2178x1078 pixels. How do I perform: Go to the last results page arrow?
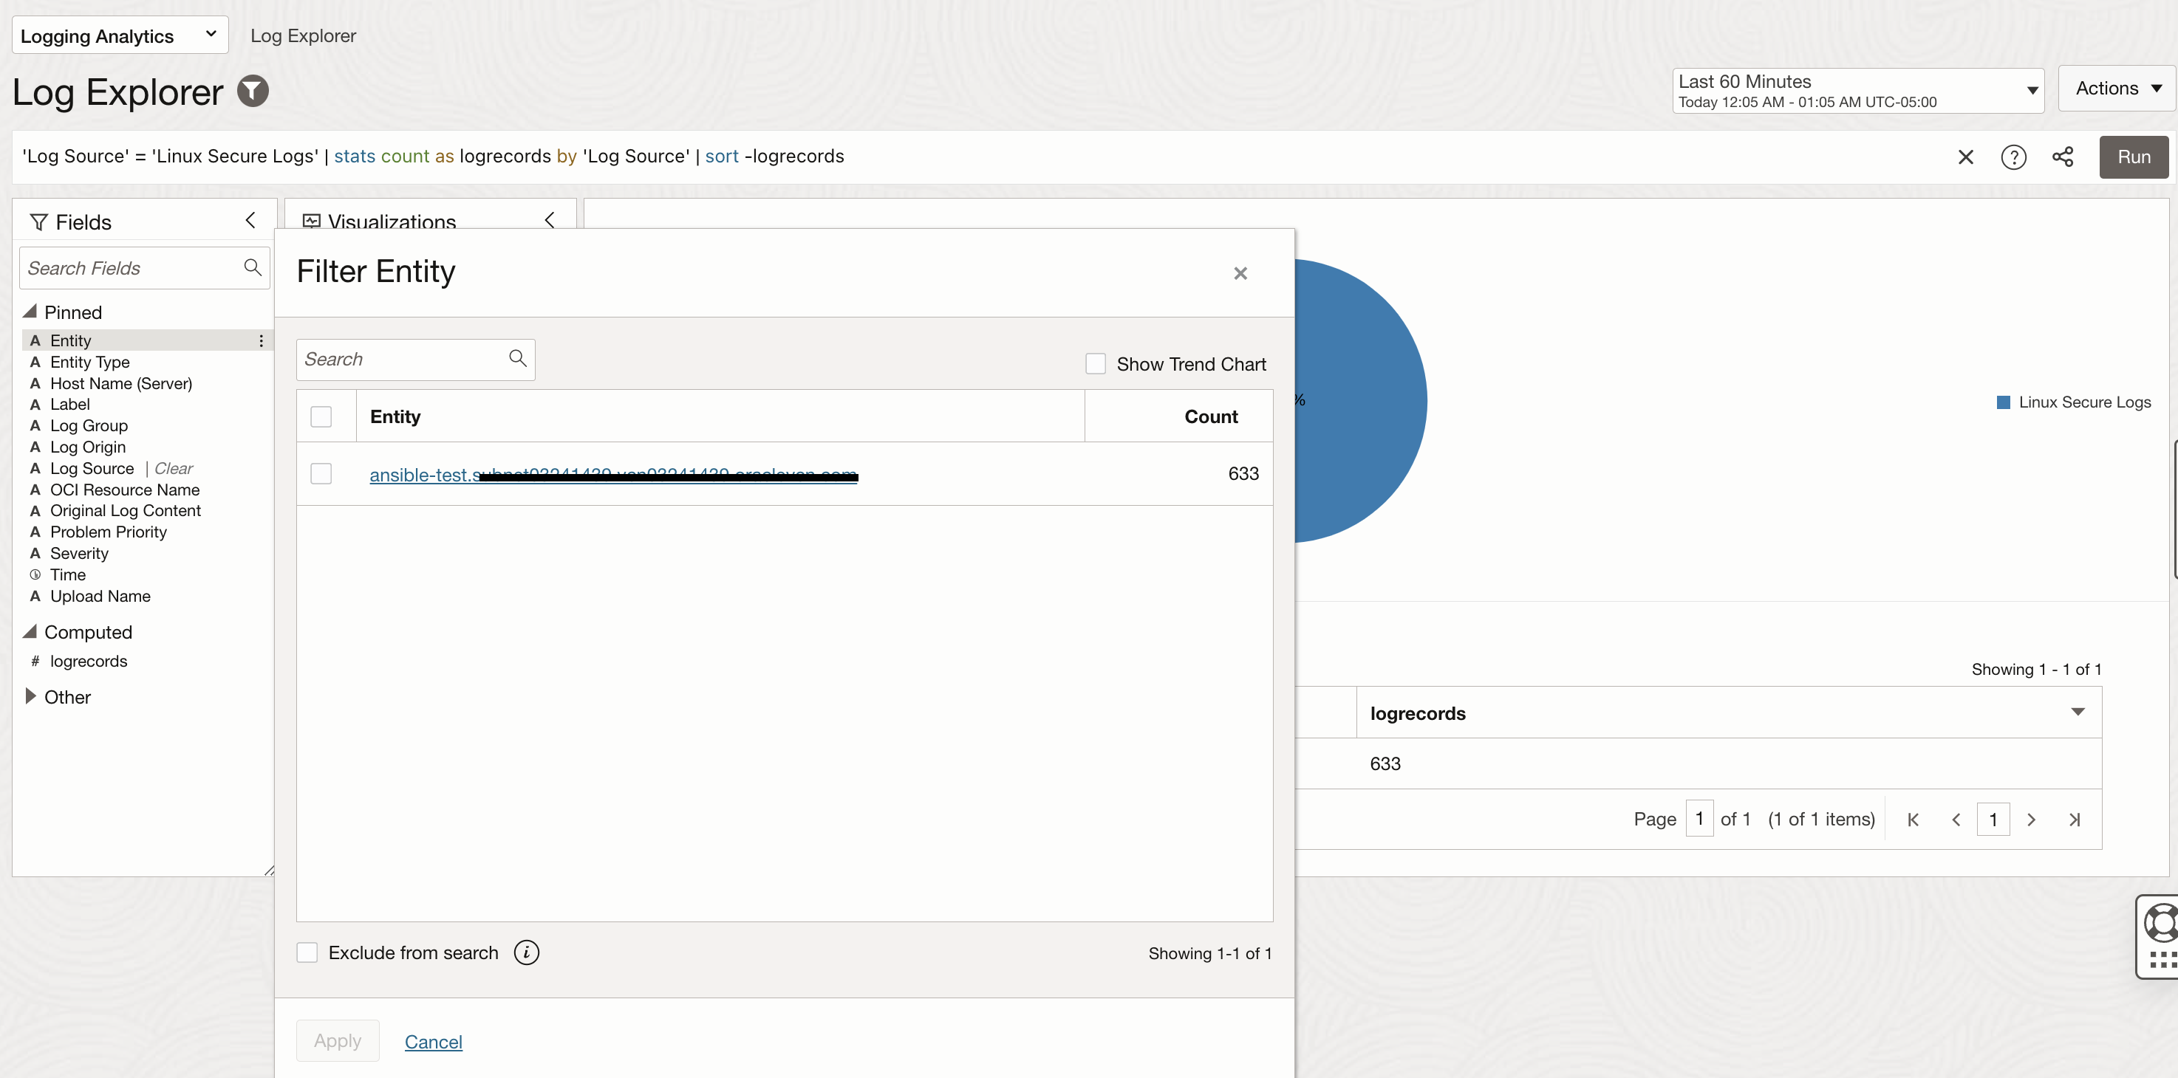point(2074,820)
